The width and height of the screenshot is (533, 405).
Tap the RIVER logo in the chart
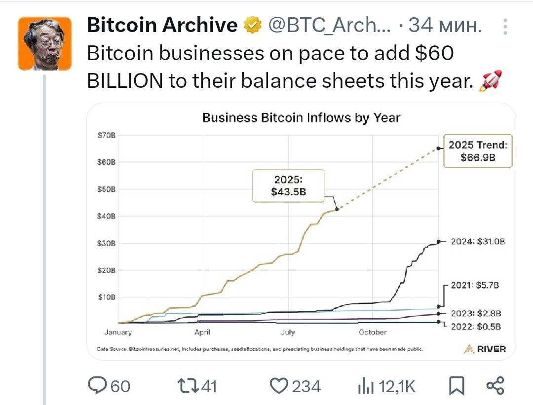(485, 349)
